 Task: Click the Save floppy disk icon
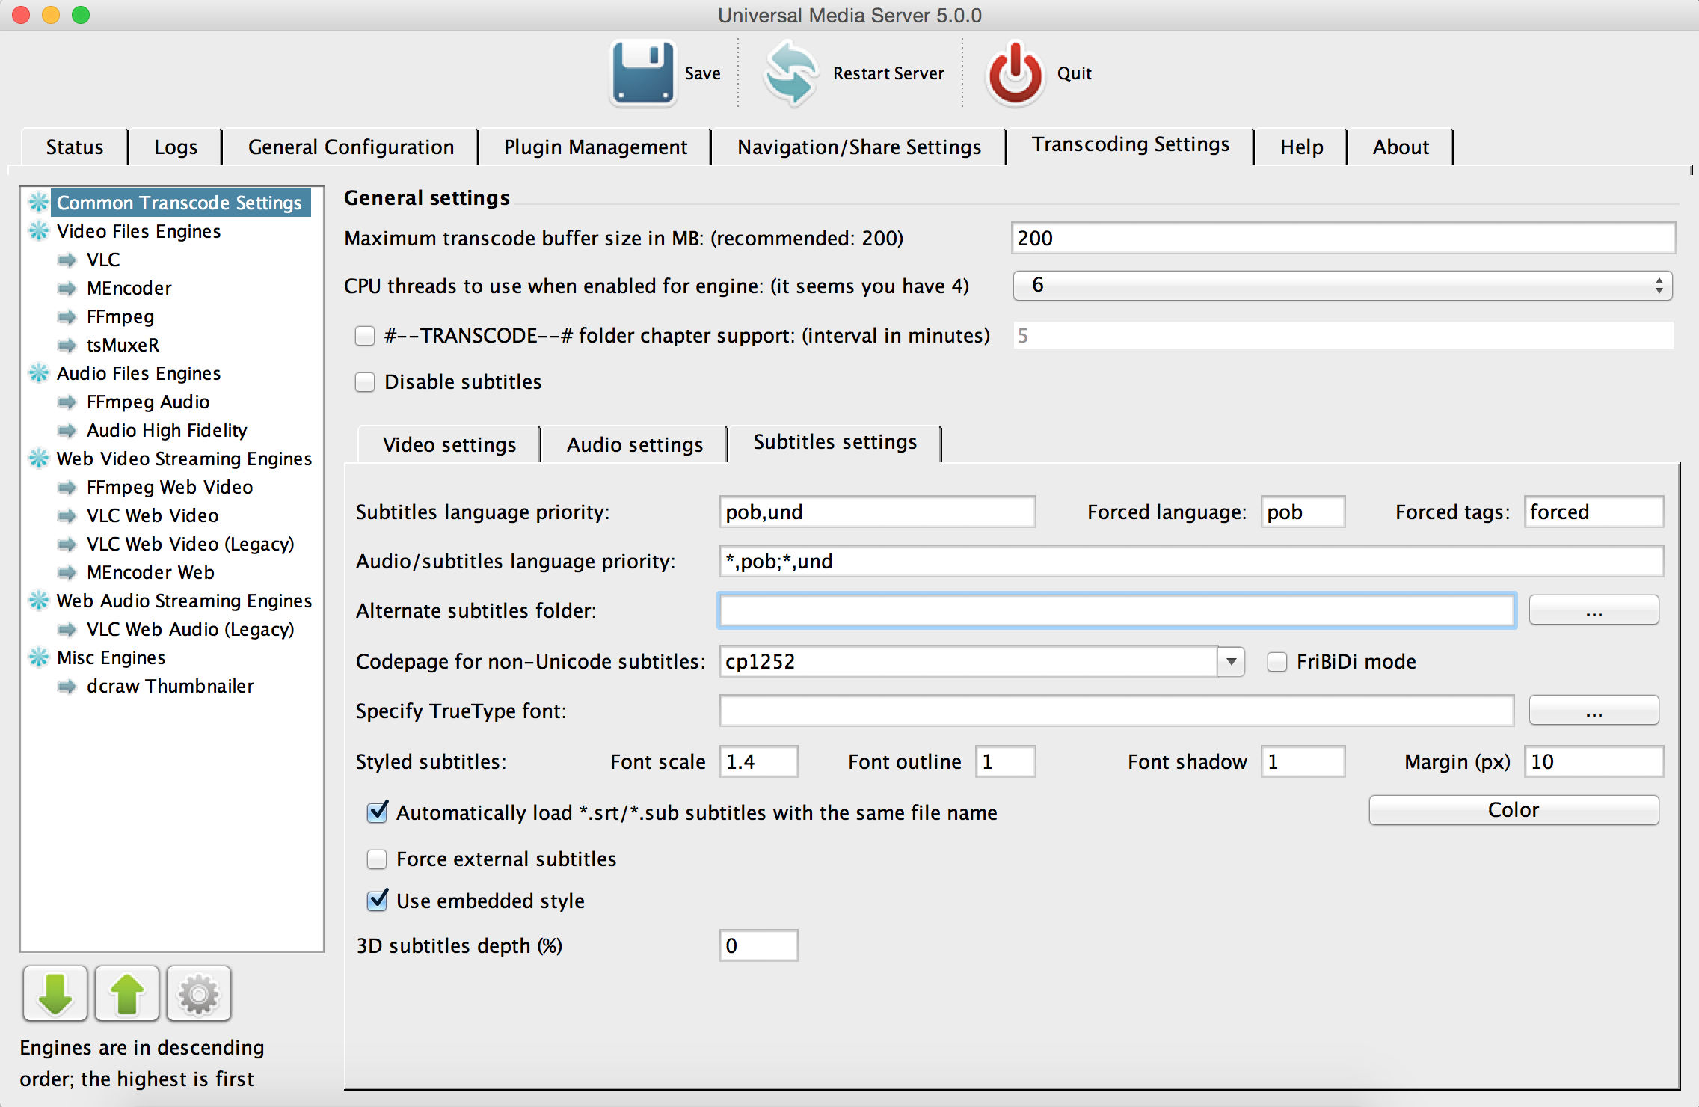coord(643,73)
